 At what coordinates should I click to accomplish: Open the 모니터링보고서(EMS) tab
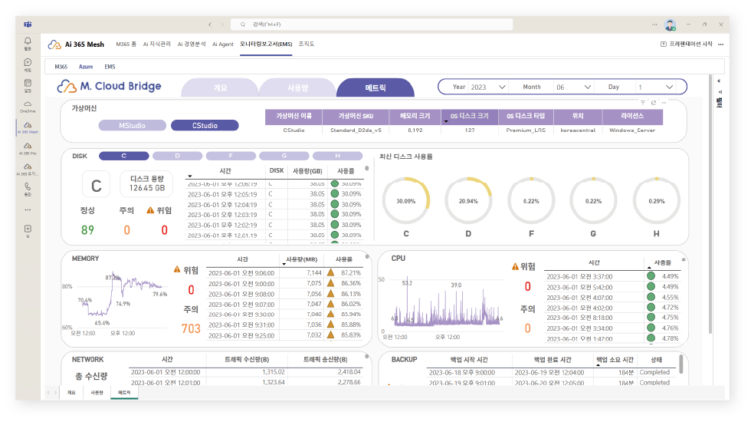click(266, 45)
